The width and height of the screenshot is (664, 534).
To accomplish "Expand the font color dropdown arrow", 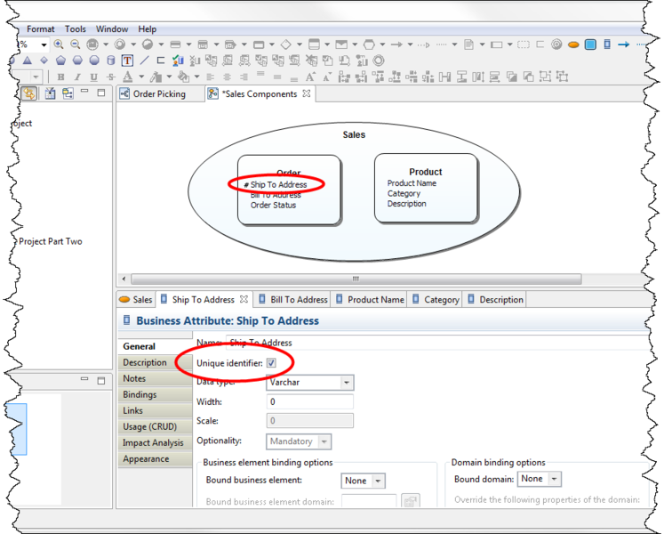I will 141,77.
